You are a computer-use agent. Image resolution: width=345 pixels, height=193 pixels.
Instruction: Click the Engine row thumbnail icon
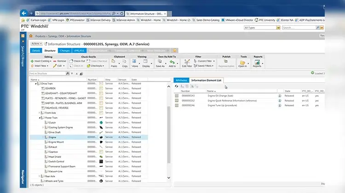click(x=101, y=137)
